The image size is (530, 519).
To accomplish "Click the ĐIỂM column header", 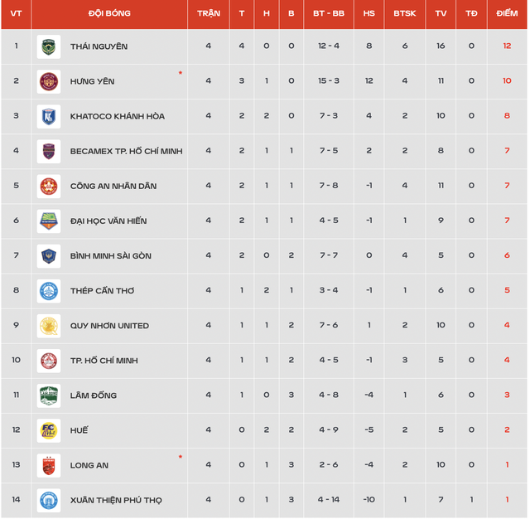I will [x=507, y=13].
